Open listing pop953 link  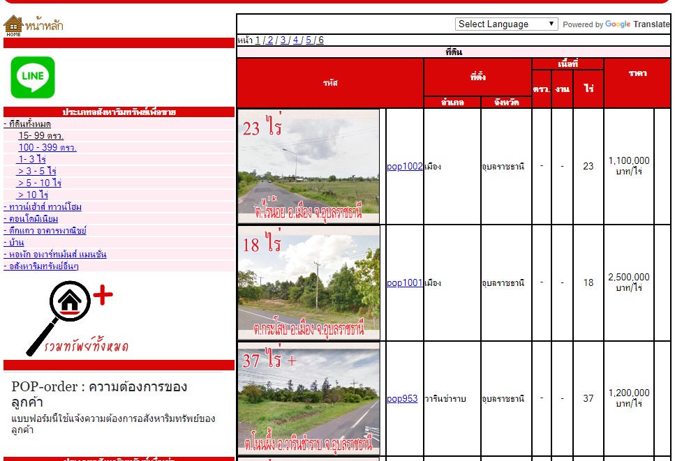[402, 399]
